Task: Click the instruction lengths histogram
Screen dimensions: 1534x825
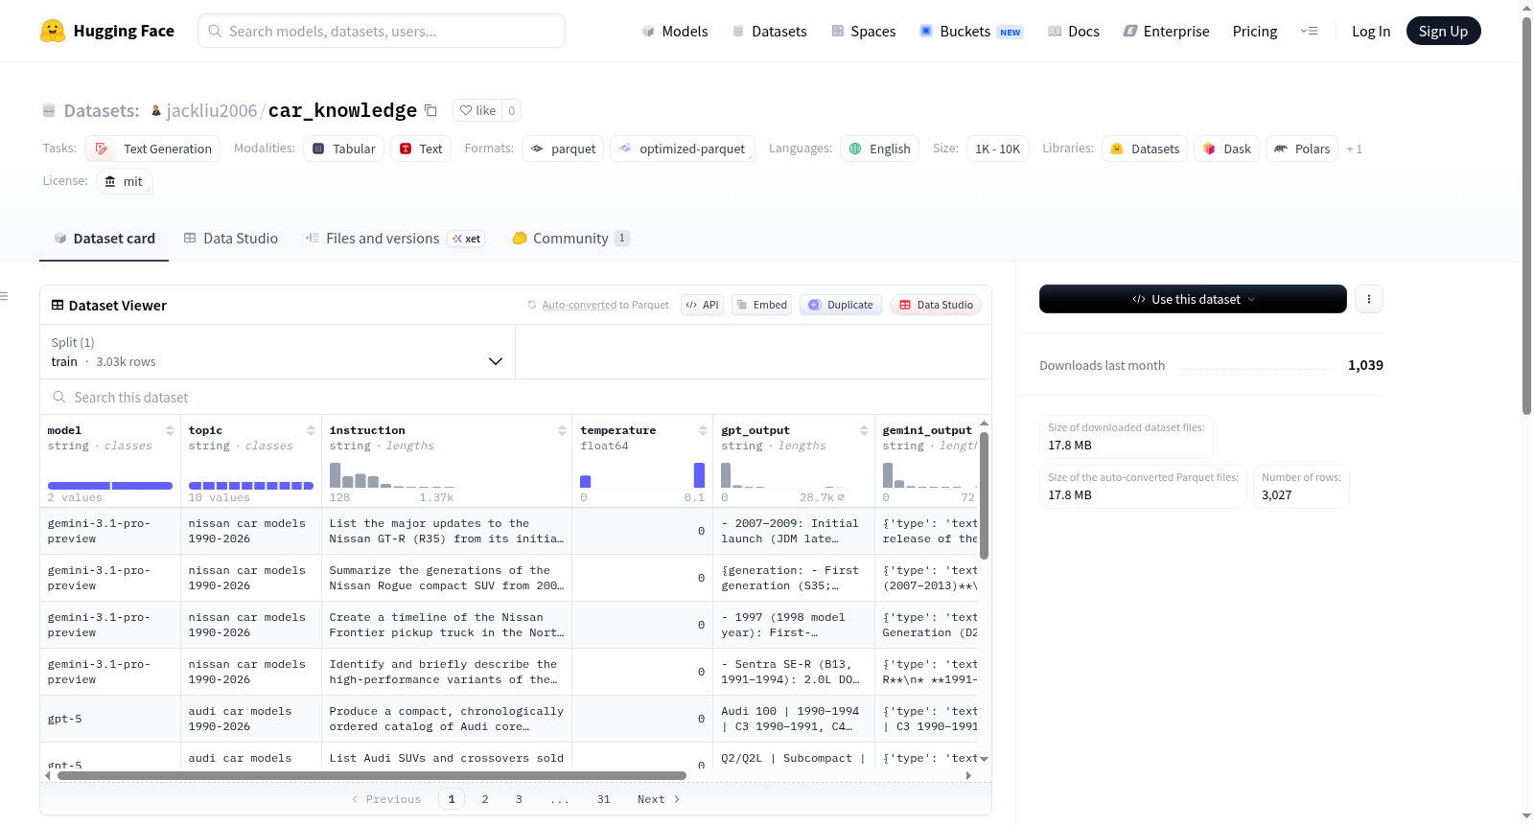Action: [x=392, y=475]
